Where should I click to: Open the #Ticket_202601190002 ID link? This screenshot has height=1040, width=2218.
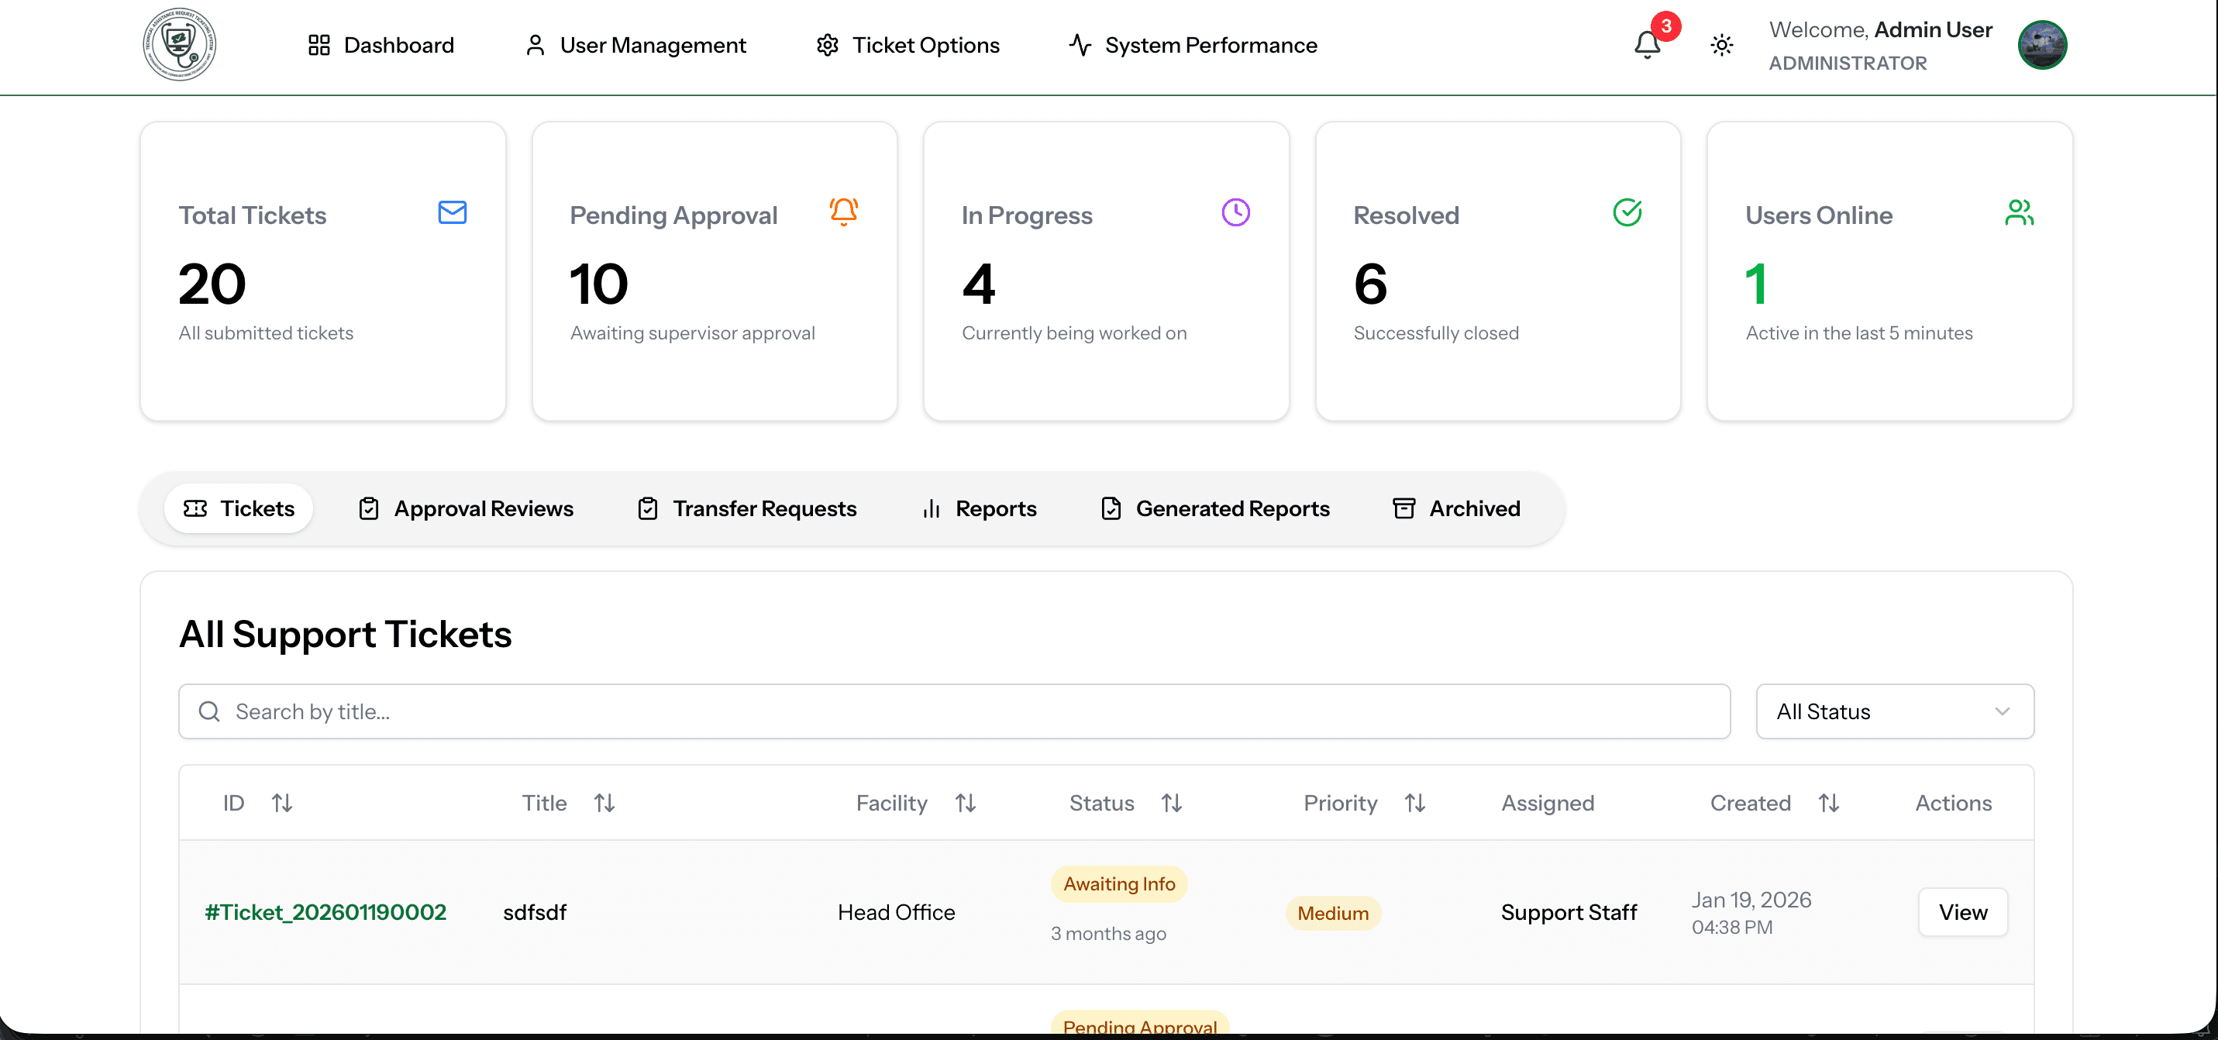click(x=325, y=913)
